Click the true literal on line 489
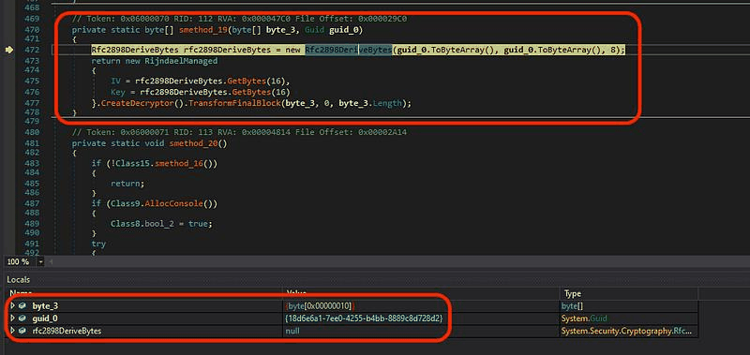This screenshot has width=750, height=355. pos(197,224)
